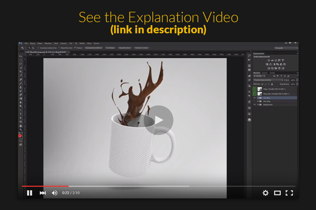Screen dimensions: 316x210
Task: Add a Vibrance adjustment
Action: click(x=283, y=60)
